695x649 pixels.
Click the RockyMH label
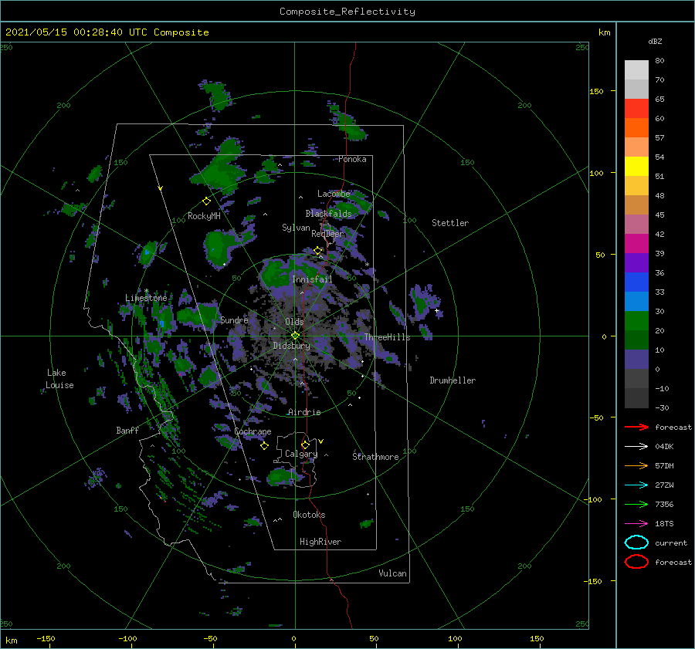pos(204,216)
